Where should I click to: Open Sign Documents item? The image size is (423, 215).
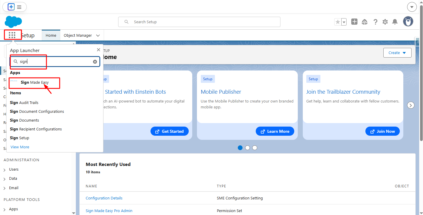pos(24,120)
